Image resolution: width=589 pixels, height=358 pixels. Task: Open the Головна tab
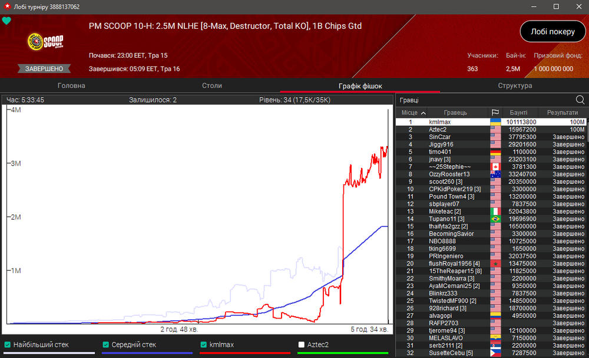(71, 85)
